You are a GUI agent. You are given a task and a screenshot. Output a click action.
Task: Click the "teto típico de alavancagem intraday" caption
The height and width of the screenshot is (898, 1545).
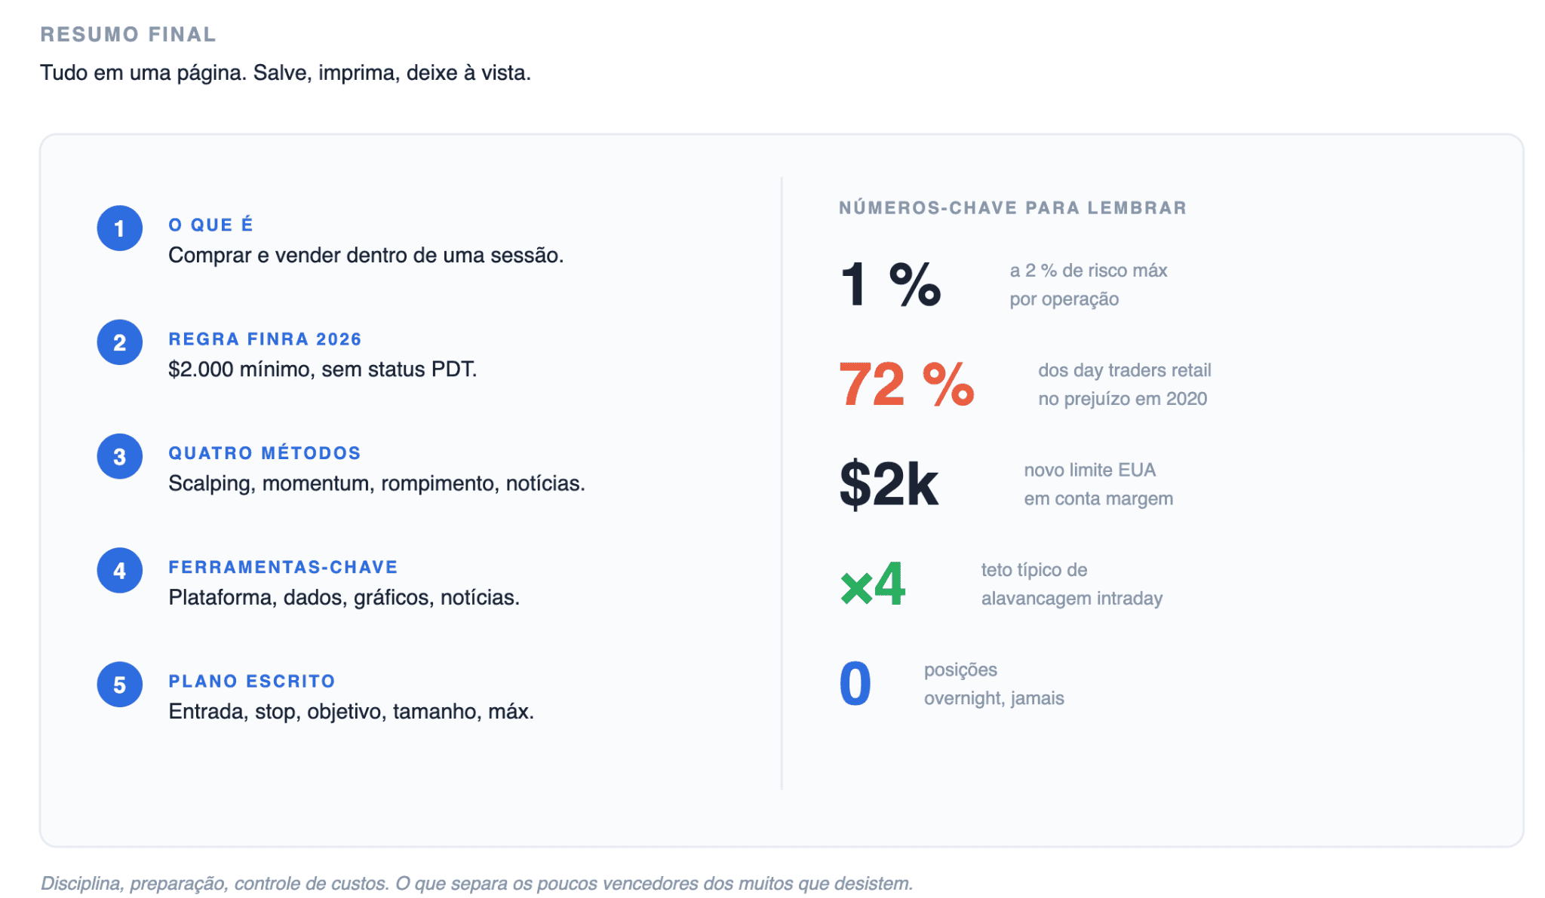(1071, 584)
